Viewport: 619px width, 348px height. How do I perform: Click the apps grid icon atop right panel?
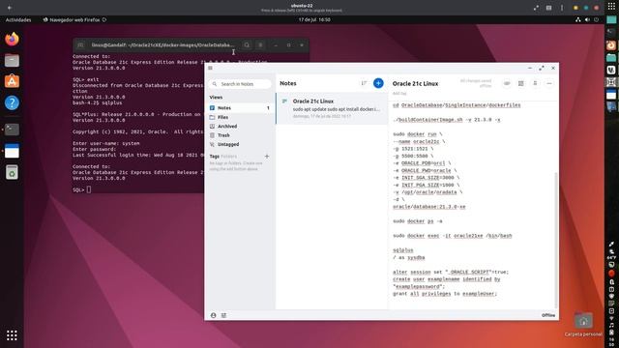[x=611, y=6]
